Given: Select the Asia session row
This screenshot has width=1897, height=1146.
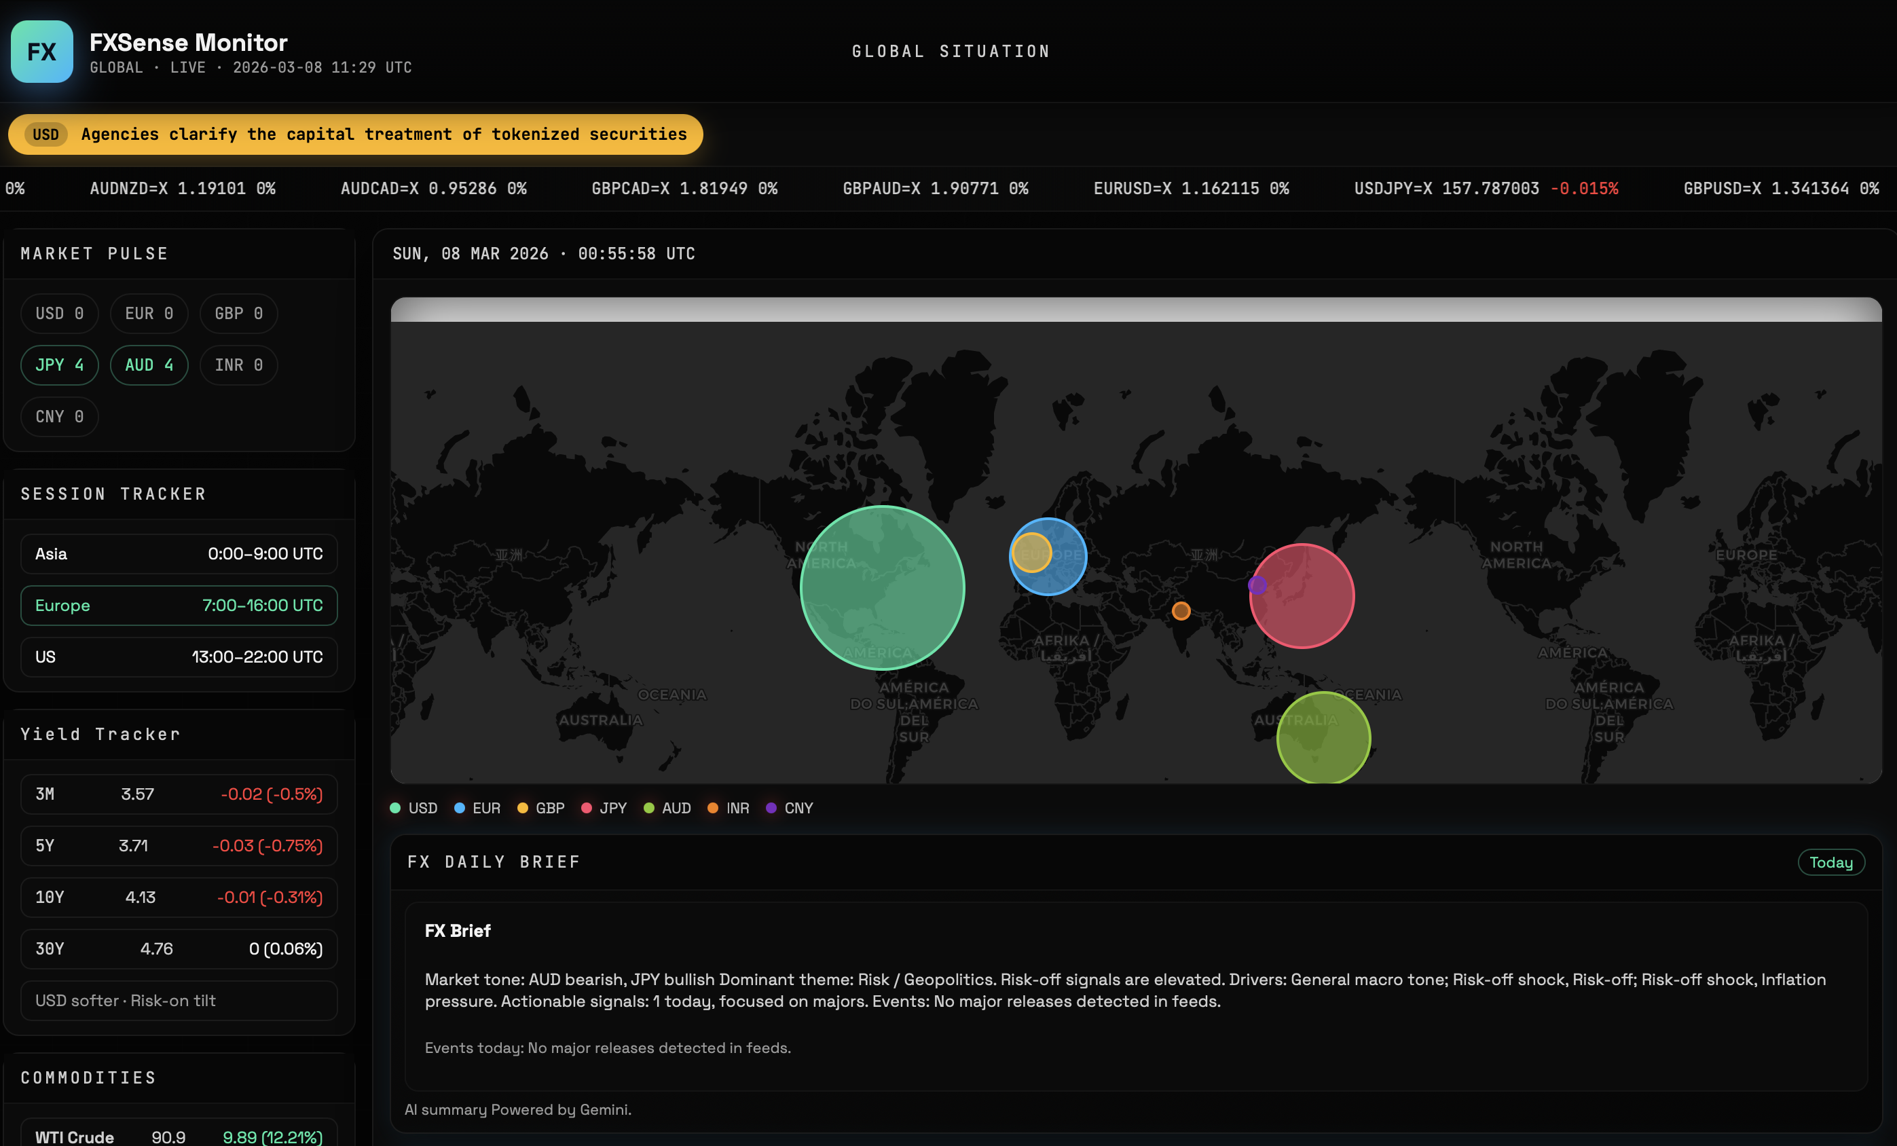Looking at the screenshot, I should (x=179, y=553).
